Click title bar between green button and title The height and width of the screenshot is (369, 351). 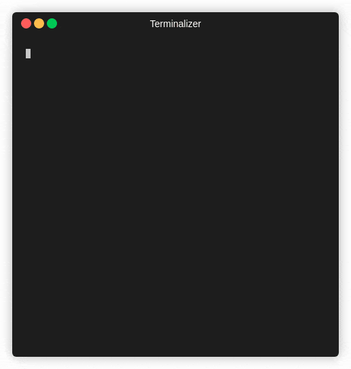point(104,24)
